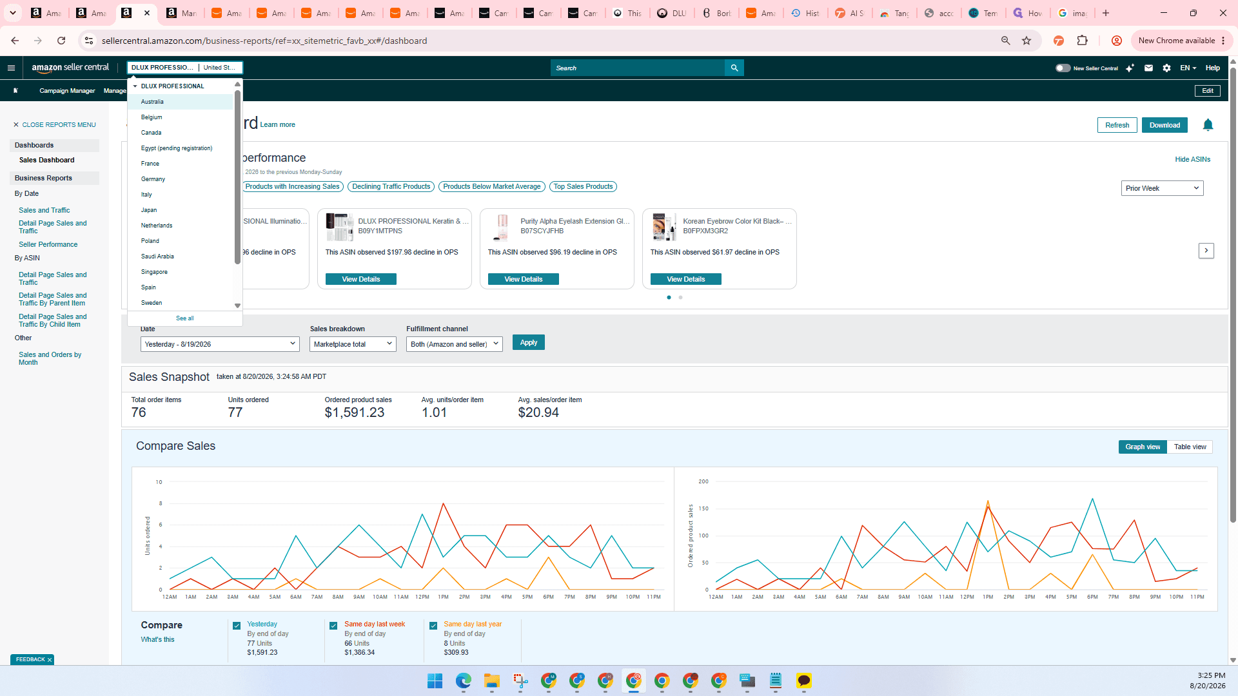Image resolution: width=1238 pixels, height=696 pixels.
Task: Select Declining Traffic Products filter
Action: click(391, 186)
